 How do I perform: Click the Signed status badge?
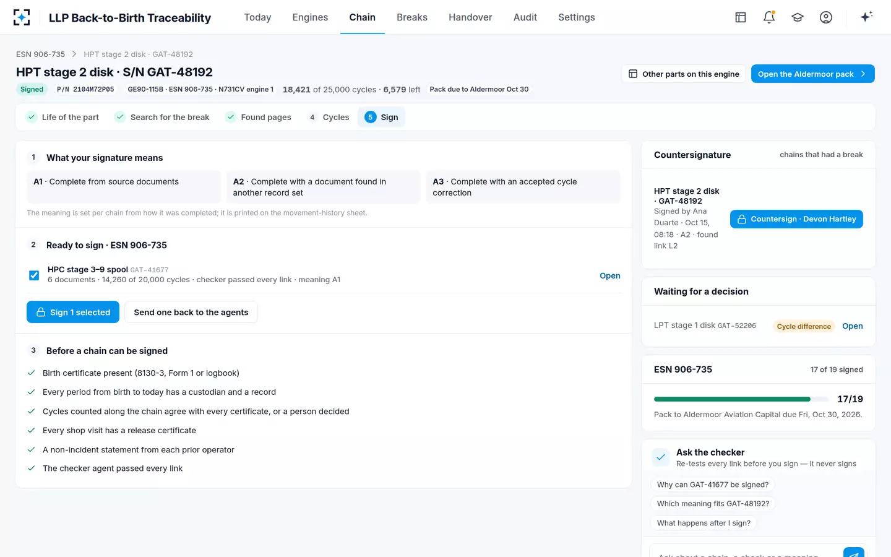tap(32, 89)
